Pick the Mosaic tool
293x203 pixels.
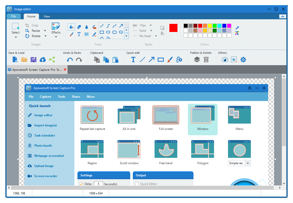tap(87, 34)
